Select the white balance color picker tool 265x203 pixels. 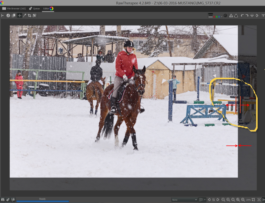(24, 16)
